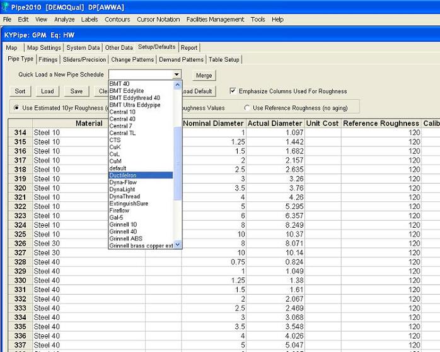
Task: Toggle Emphasize Columns Used For Roughness checkbox
Action: tap(233, 91)
